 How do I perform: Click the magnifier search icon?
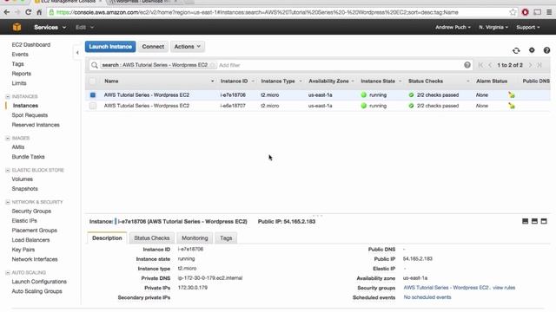coord(95,65)
